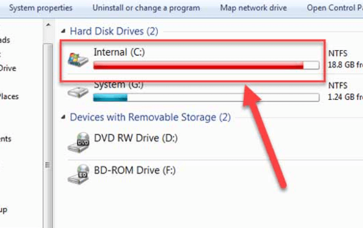
Task: Collapse Devices with Removable Storage group
Action: click(63, 117)
